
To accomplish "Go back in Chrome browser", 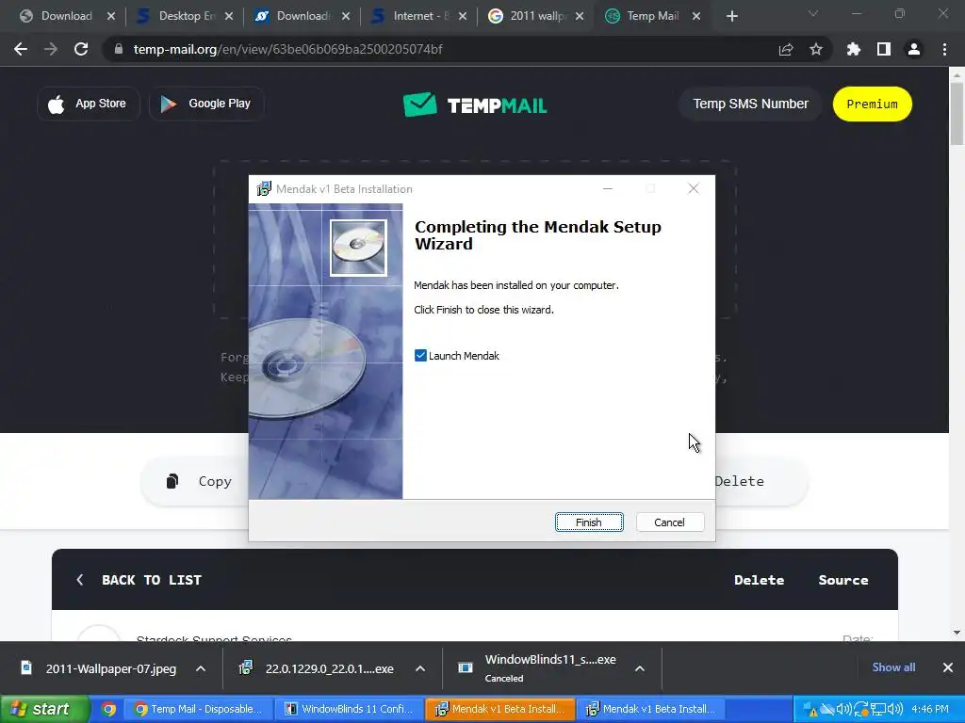I will coord(21,49).
